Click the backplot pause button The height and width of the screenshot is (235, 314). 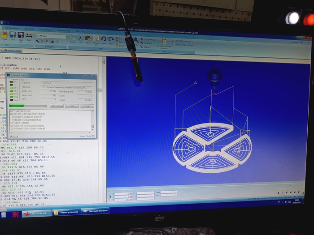coord(283,192)
